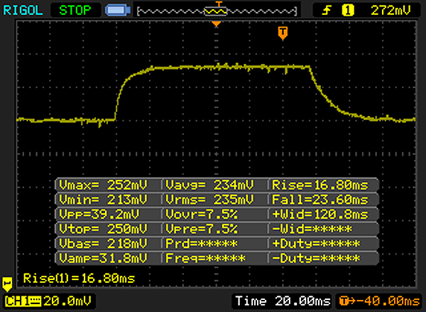This screenshot has height=312, width=426.
Task: Click the orange triangle center marker atop the grid
Action: click(217, 24)
